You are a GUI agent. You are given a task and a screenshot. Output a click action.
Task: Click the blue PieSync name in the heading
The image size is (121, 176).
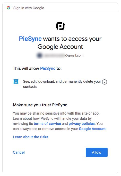click(x=30, y=39)
